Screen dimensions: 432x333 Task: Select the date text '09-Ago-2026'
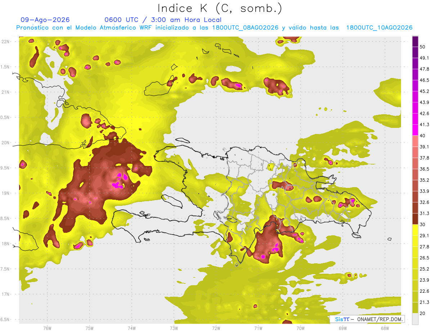[45, 20]
